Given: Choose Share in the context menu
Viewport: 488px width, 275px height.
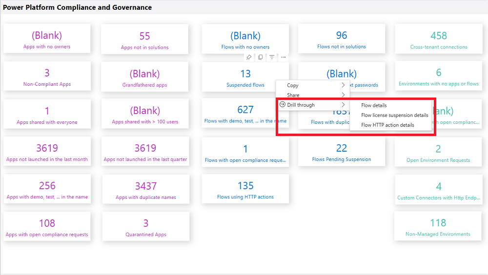Looking at the screenshot, I should click(x=313, y=95).
